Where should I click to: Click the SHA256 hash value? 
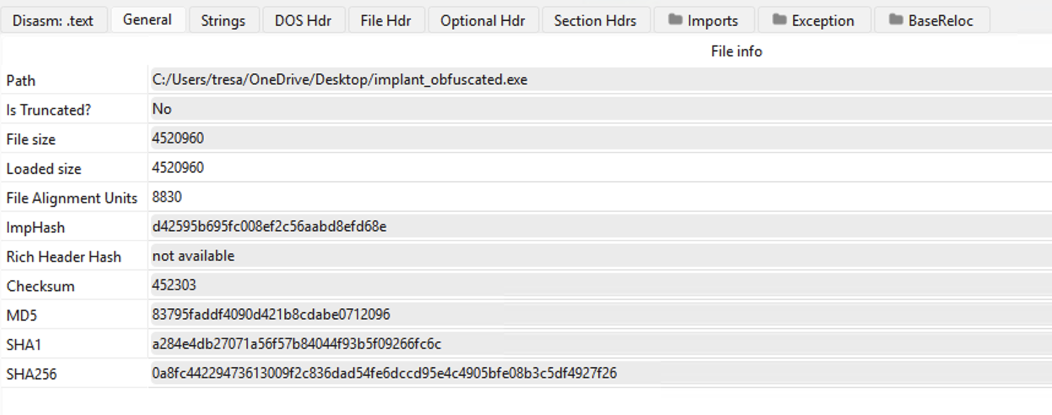coord(384,373)
